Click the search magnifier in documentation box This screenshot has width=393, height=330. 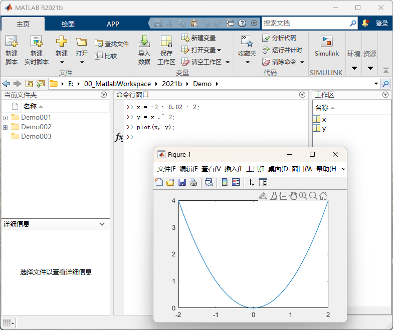coord(353,23)
